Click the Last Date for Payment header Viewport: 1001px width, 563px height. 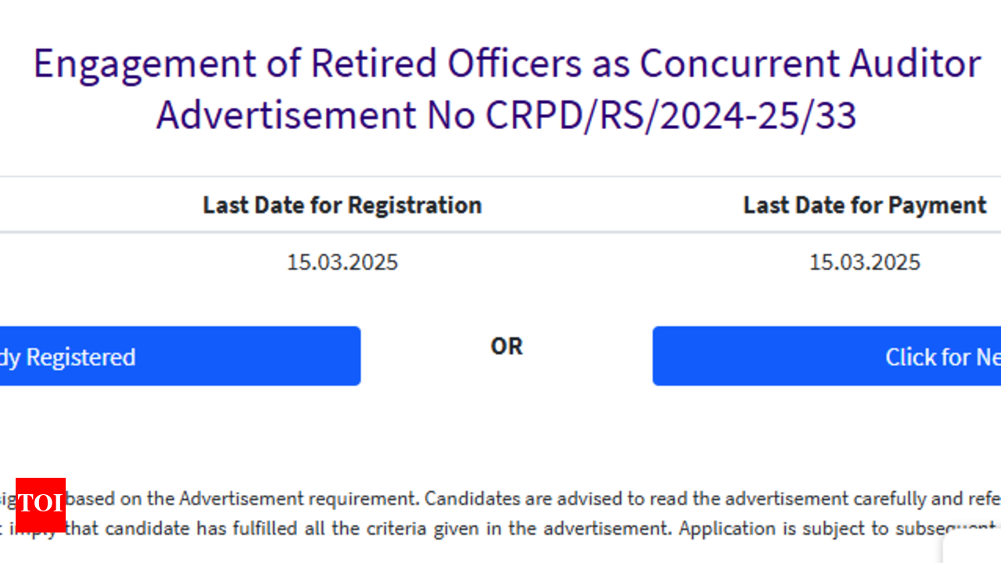(x=864, y=205)
